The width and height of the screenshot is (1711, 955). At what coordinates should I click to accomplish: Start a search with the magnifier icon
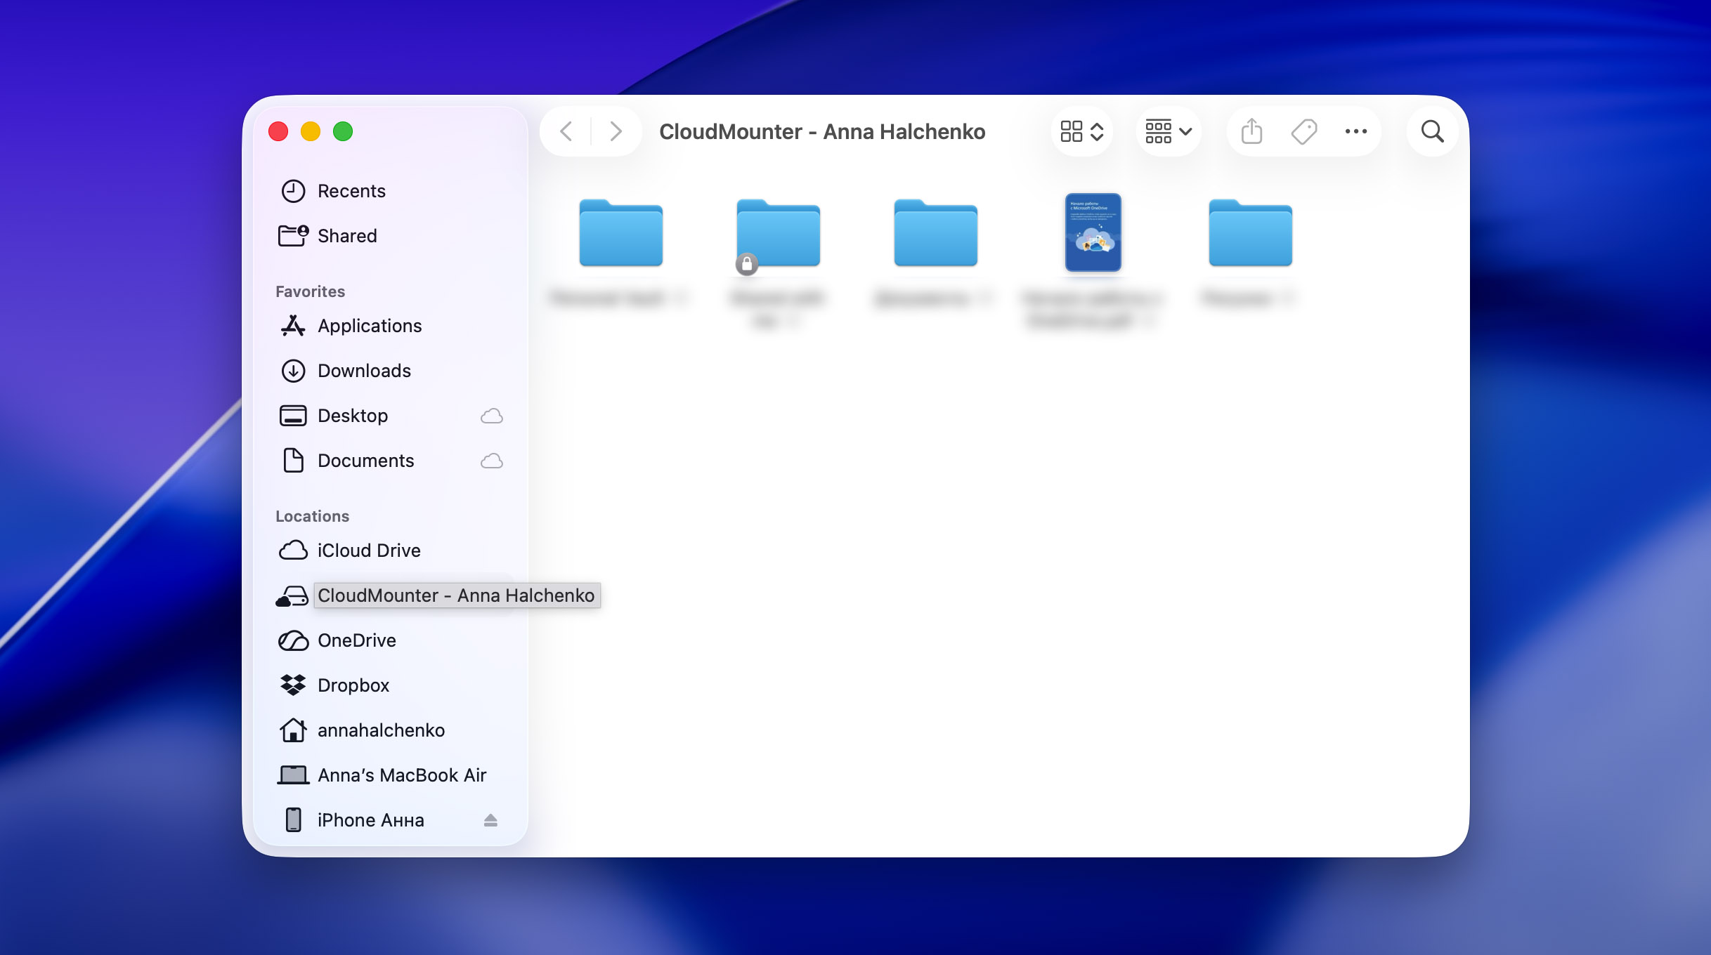pyautogui.click(x=1431, y=131)
